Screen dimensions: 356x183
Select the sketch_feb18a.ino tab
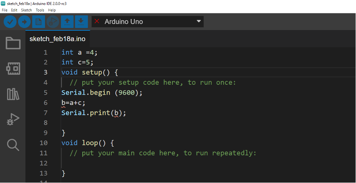click(57, 39)
